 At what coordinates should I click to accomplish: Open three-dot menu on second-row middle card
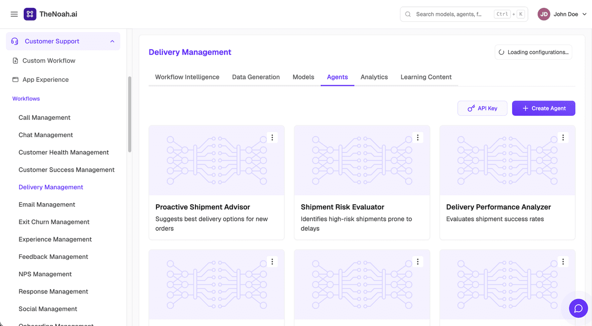tap(417, 262)
